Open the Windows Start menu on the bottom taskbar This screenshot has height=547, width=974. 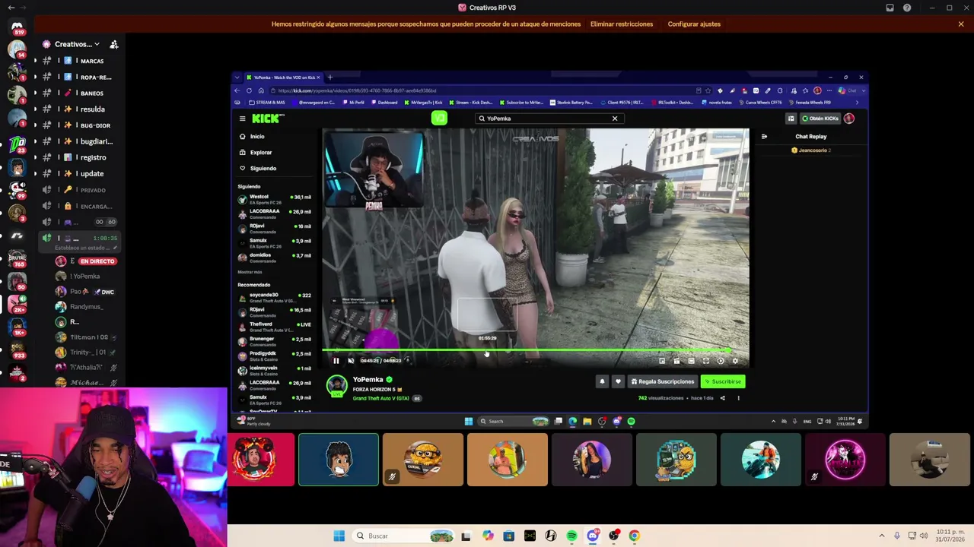339,536
